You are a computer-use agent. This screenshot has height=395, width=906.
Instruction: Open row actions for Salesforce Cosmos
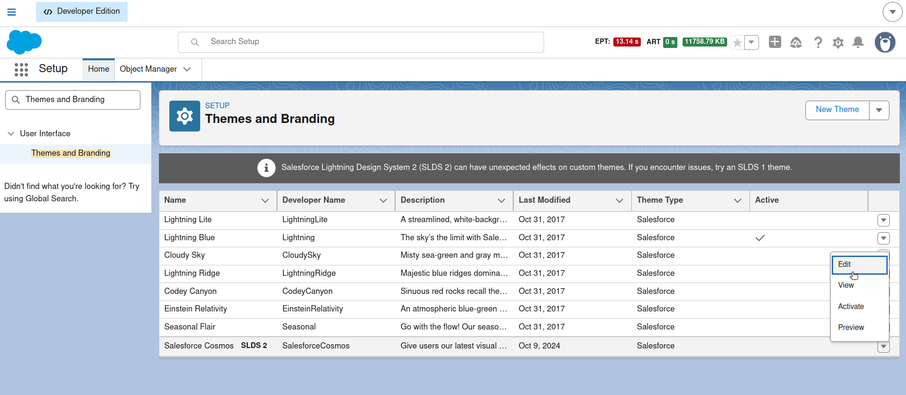[x=883, y=347]
